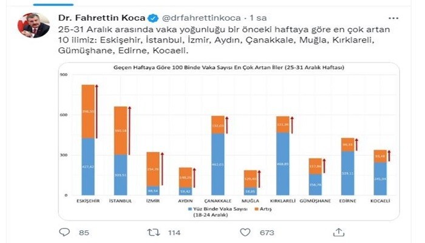Click the 114 retweet count
This screenshot has width=425, height=243.
(x=174, y=233)
